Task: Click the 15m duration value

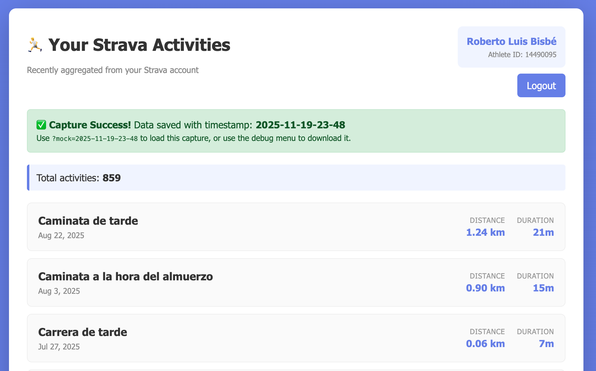Action: pos(543,288)
